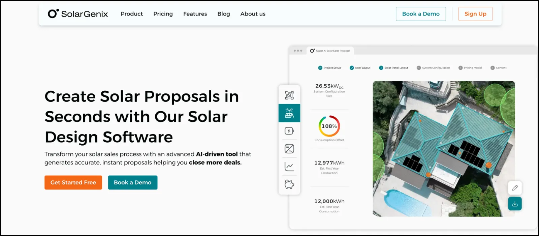Click Get Started Free button
The width and height of the screenshot is (539, 236).
tap(73, 182)
